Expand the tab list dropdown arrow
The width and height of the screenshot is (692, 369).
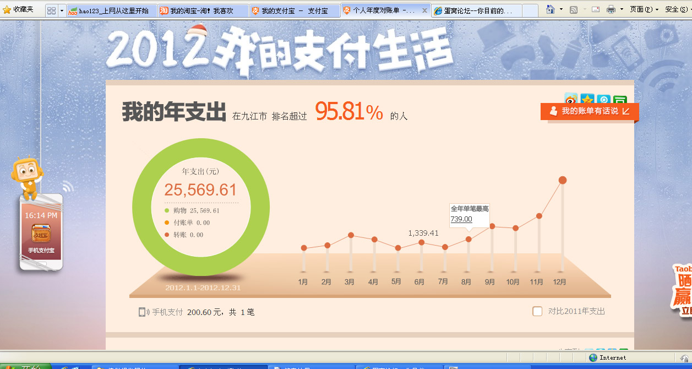62,10
